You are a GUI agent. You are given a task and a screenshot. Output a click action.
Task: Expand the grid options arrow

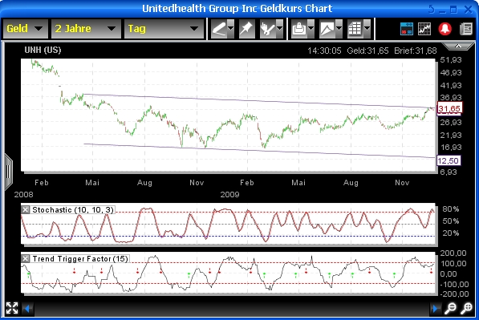pos(367,29)
